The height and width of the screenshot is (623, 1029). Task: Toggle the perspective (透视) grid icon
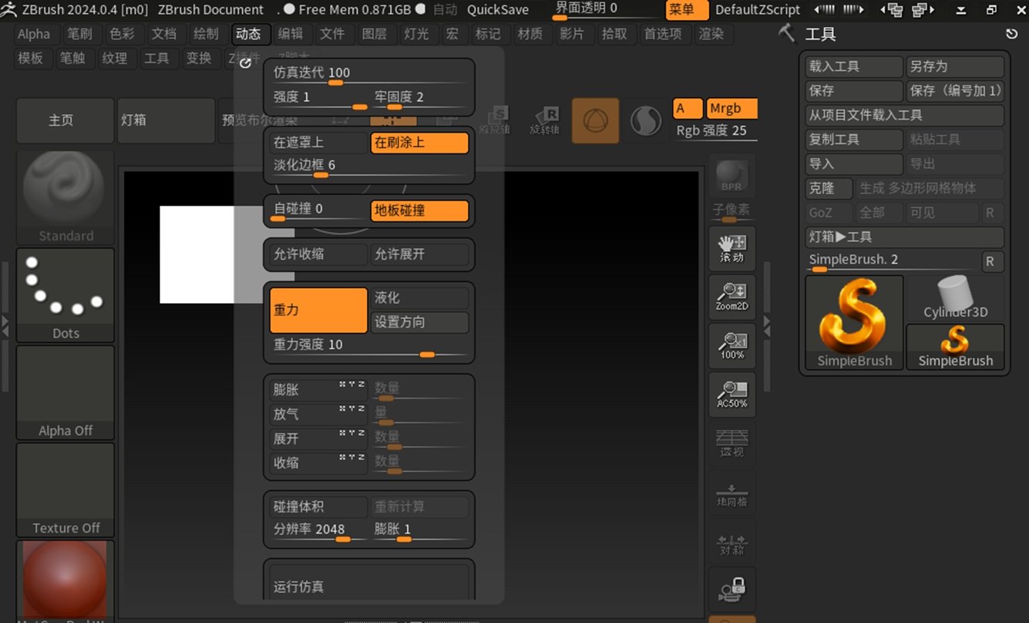(x=731, y=443)
